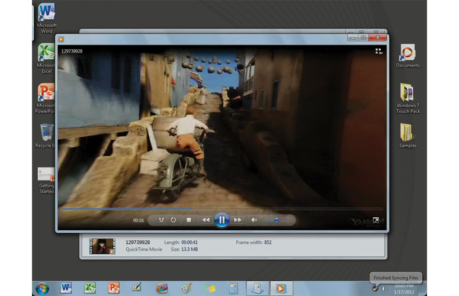Click the 129739928 filename in details pane
The image size is (459, 296).
(x=137, y=242)
